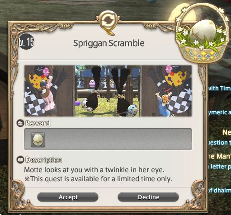Screen dimensions: 231x215
Task: Click the yellow 'Man' chat text behind dialog
Action: click(x=220, y=156)
